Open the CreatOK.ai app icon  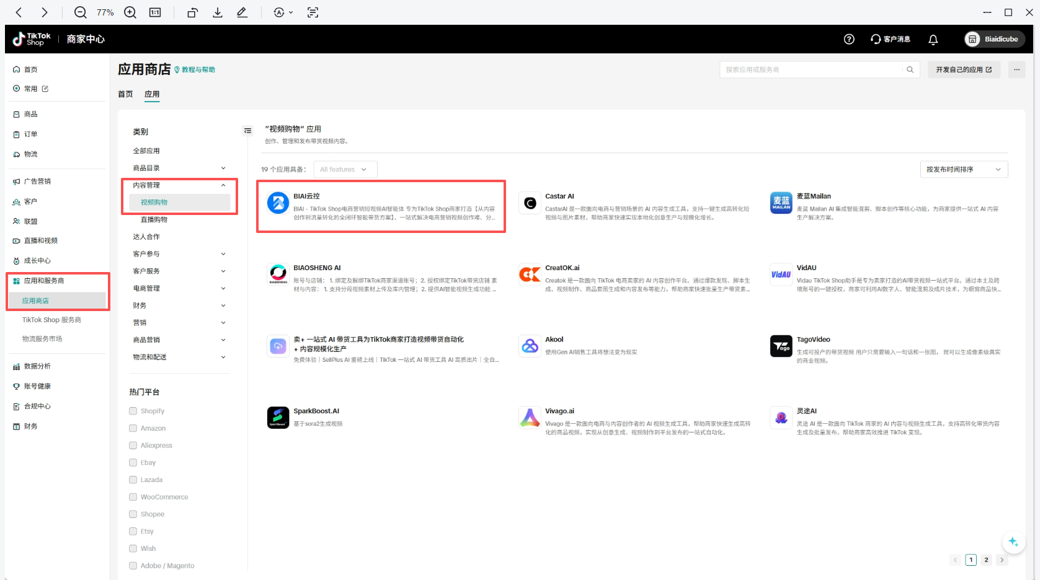pyautogui.click(x=530, y=274)
